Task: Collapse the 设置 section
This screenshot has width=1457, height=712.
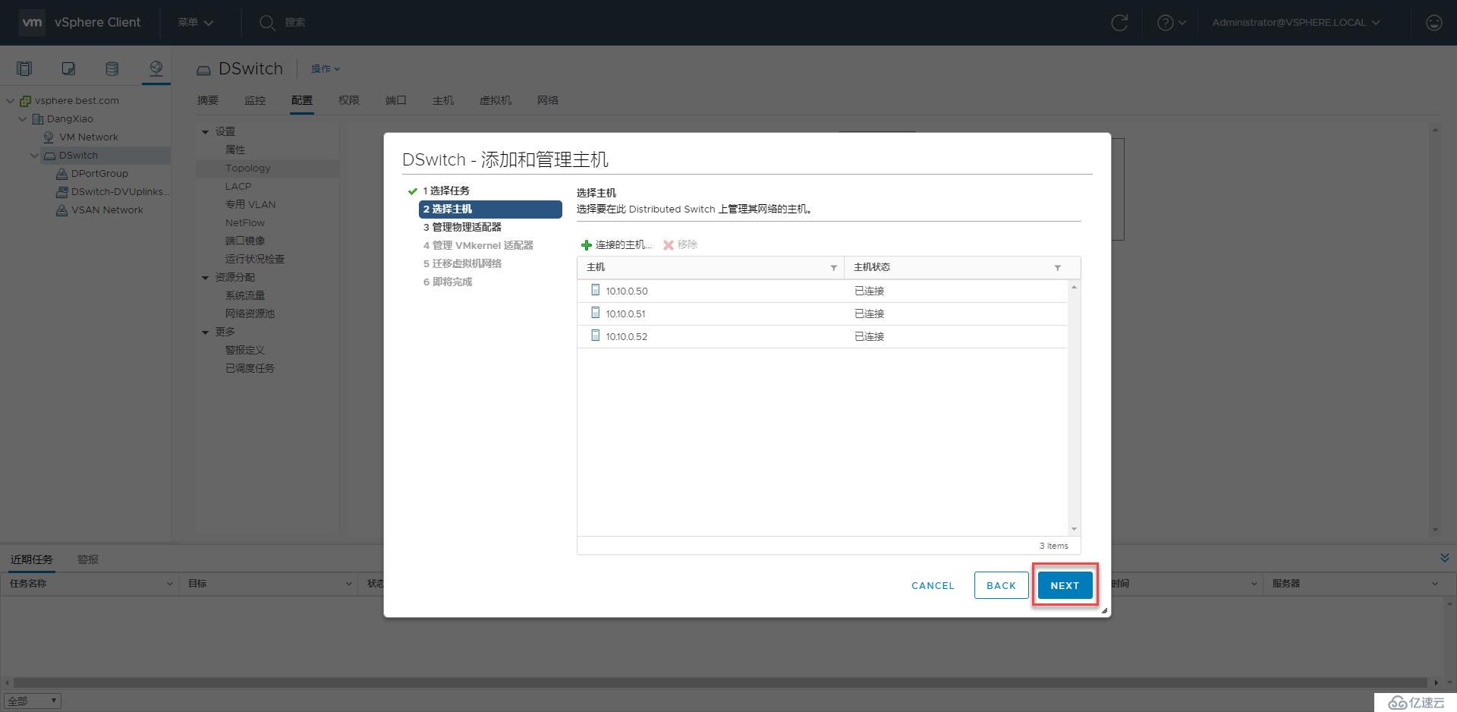Action: click(205, 132)
